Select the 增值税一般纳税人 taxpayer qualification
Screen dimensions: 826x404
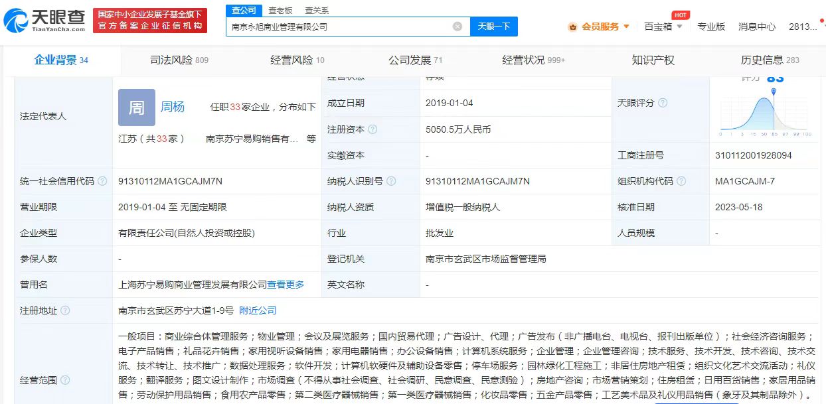point(463,207)
